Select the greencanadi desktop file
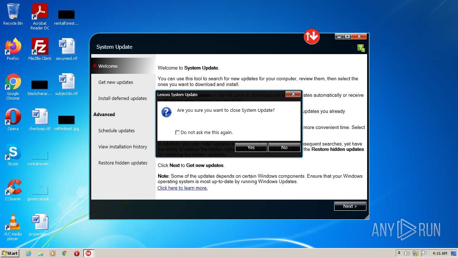458x258 pixels. tap(40, 193)
